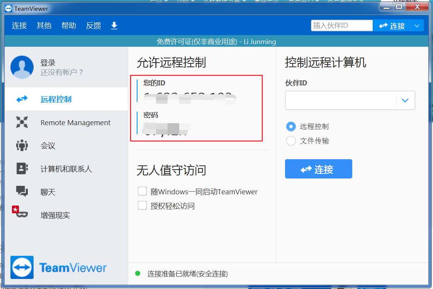
Task: Minimize the TeamViewer window
Action: (x=386, y=7)
